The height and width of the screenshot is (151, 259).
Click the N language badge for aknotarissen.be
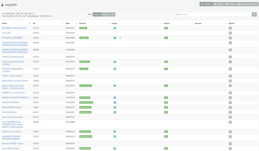pos(115,112)
